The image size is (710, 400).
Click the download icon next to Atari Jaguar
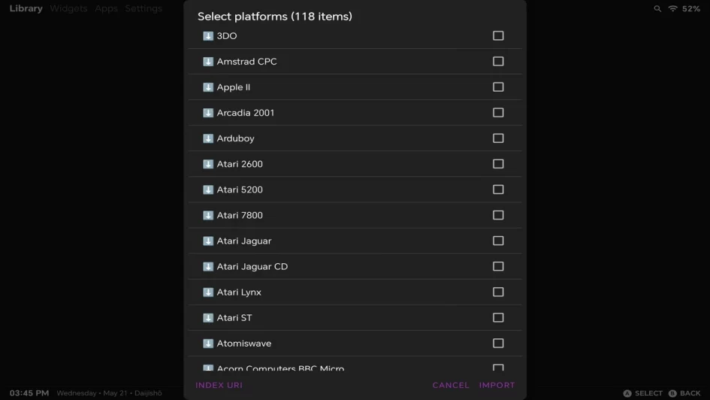coord(208,241)
